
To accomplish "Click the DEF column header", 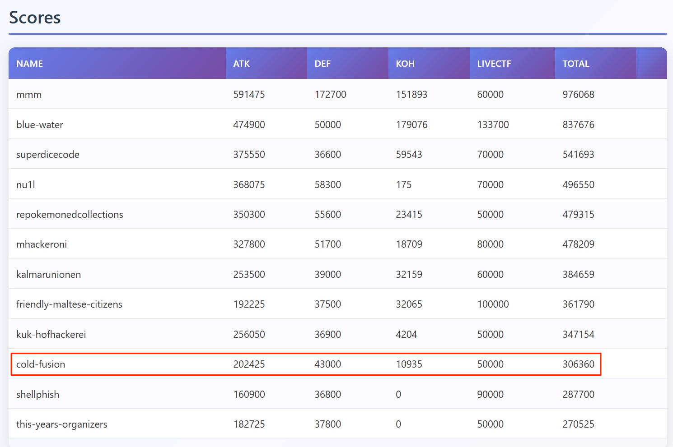I will [322, 64].
